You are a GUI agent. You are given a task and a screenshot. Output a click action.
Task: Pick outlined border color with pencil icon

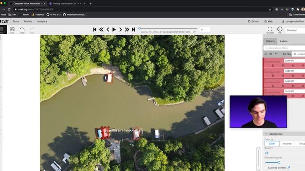(x=289, y=168)
